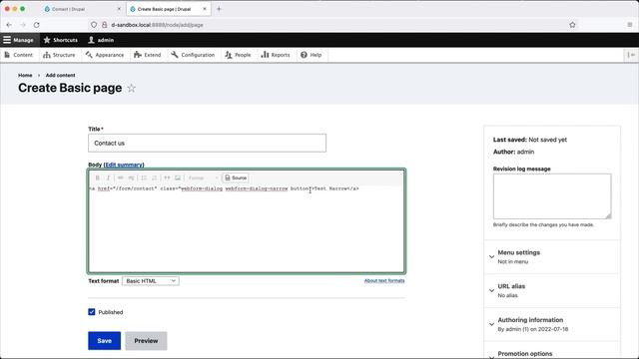Viewport: 639px width, 359px height.
Task: Open the admin user menu
Action: (x=101, y=40)
